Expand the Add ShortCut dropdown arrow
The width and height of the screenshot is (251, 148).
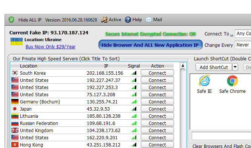235,67
